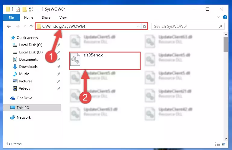This screenshot has width=232, height=150.
Task: Open the Explorer help button
Action: (x=225, y=17)
